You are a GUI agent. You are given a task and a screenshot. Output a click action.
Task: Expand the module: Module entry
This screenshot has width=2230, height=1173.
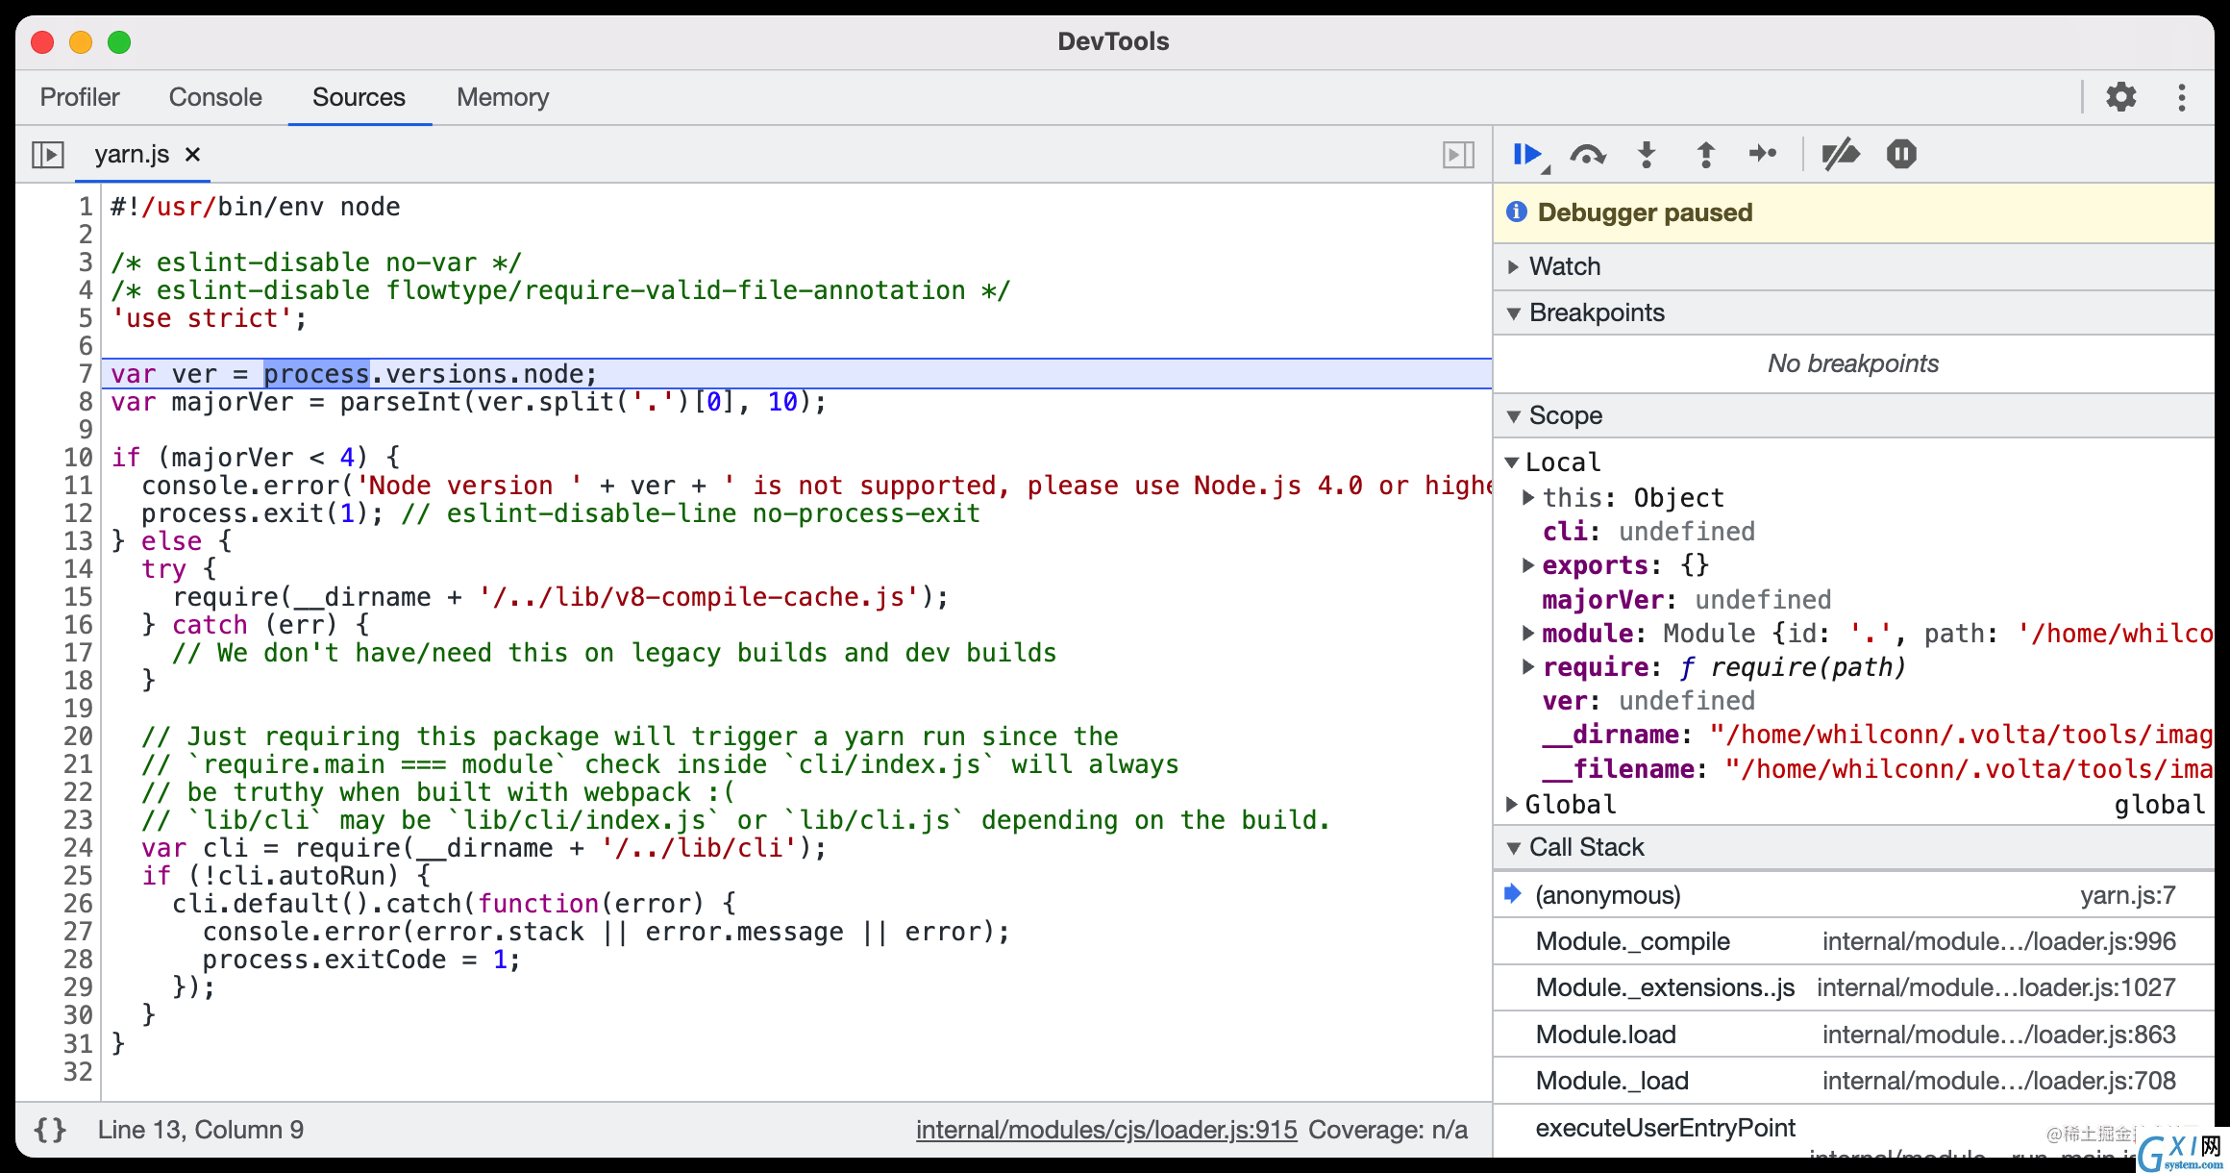tap(1528, 633)
